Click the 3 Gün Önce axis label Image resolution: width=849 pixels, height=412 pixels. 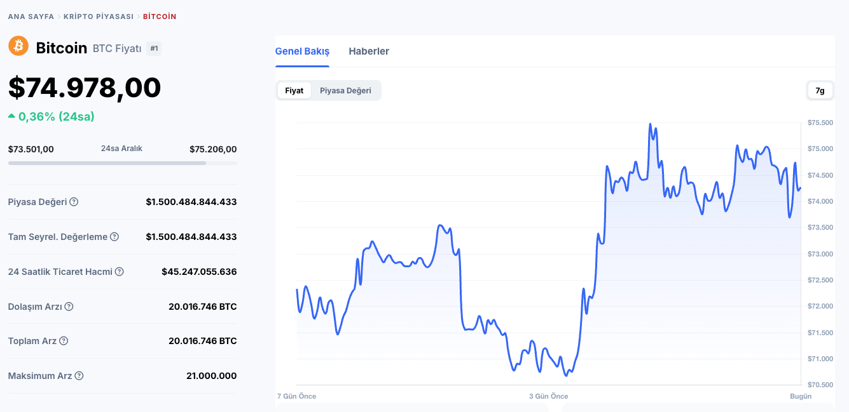pyautogui.click(x=549, y=396)
